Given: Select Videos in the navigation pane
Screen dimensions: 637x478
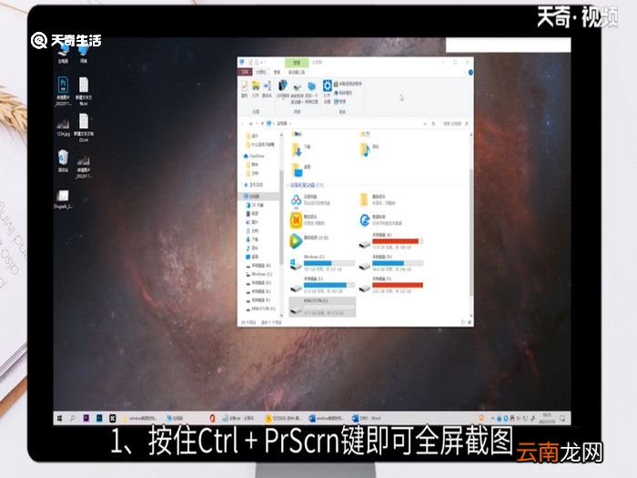Looking at the screenshot, I should point(252,213).
